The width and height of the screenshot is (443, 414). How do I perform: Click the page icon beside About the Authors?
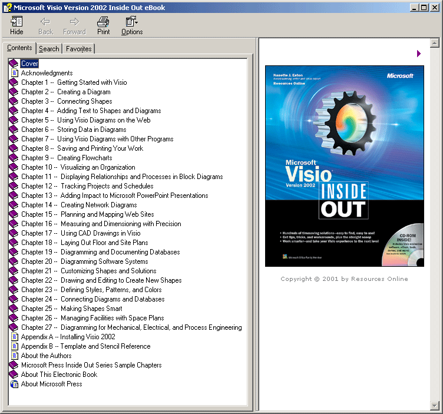coord(14,355)
